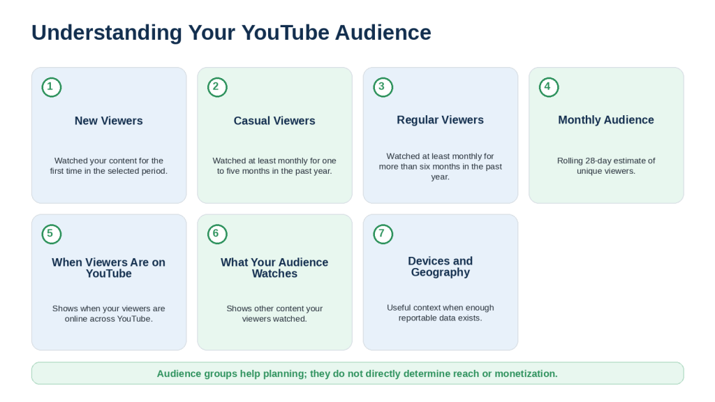Click the number 5 circle badge
Viewport: 715px width, 402px height.
[x=52, y=234]
